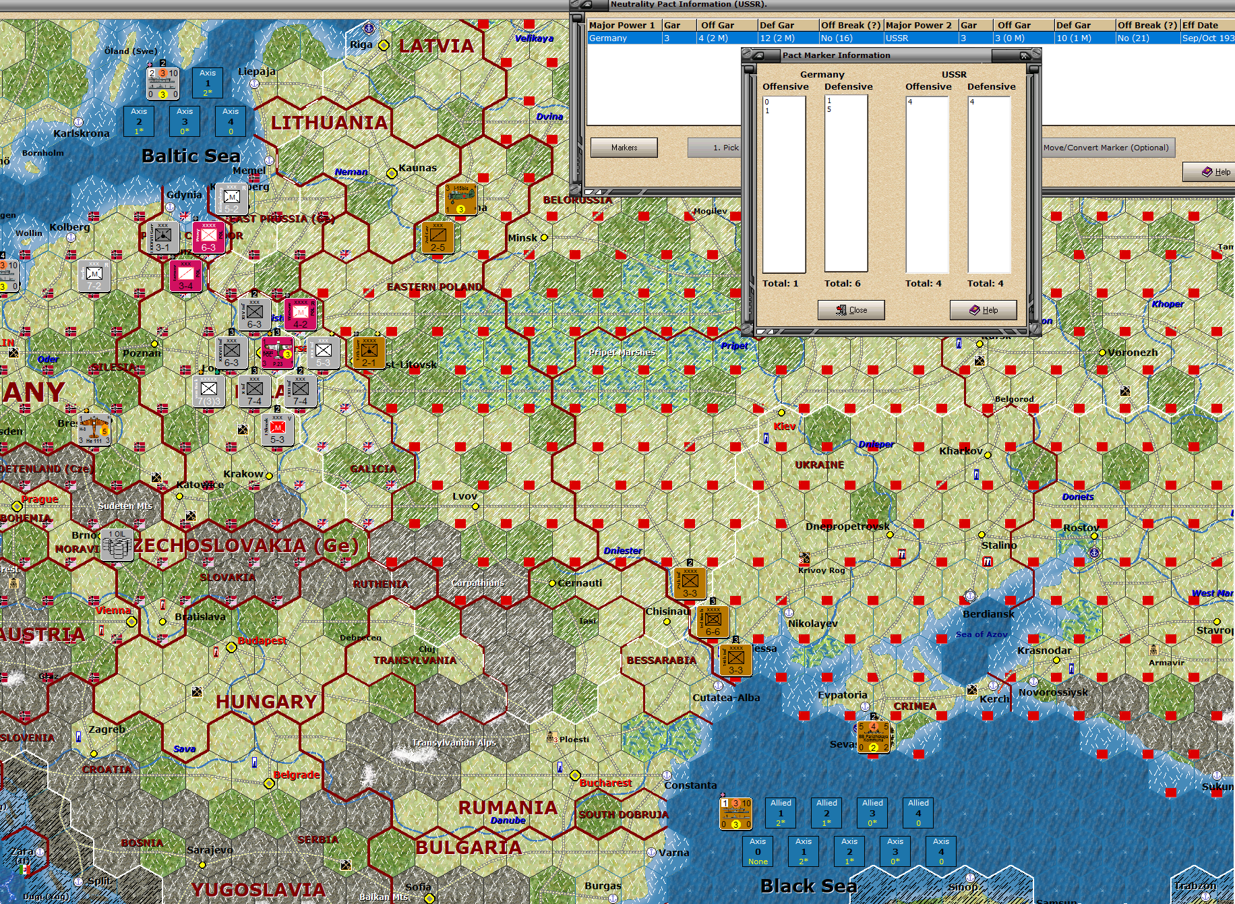This screenshot has height=904, width=1235.
Task: Click the Allied 2 sea box in Black Sea
Action: [x=826, y=813]
